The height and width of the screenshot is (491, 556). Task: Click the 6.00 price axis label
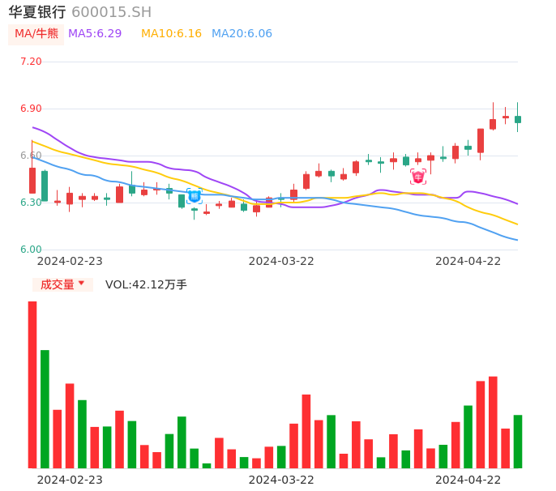point(31,250)
